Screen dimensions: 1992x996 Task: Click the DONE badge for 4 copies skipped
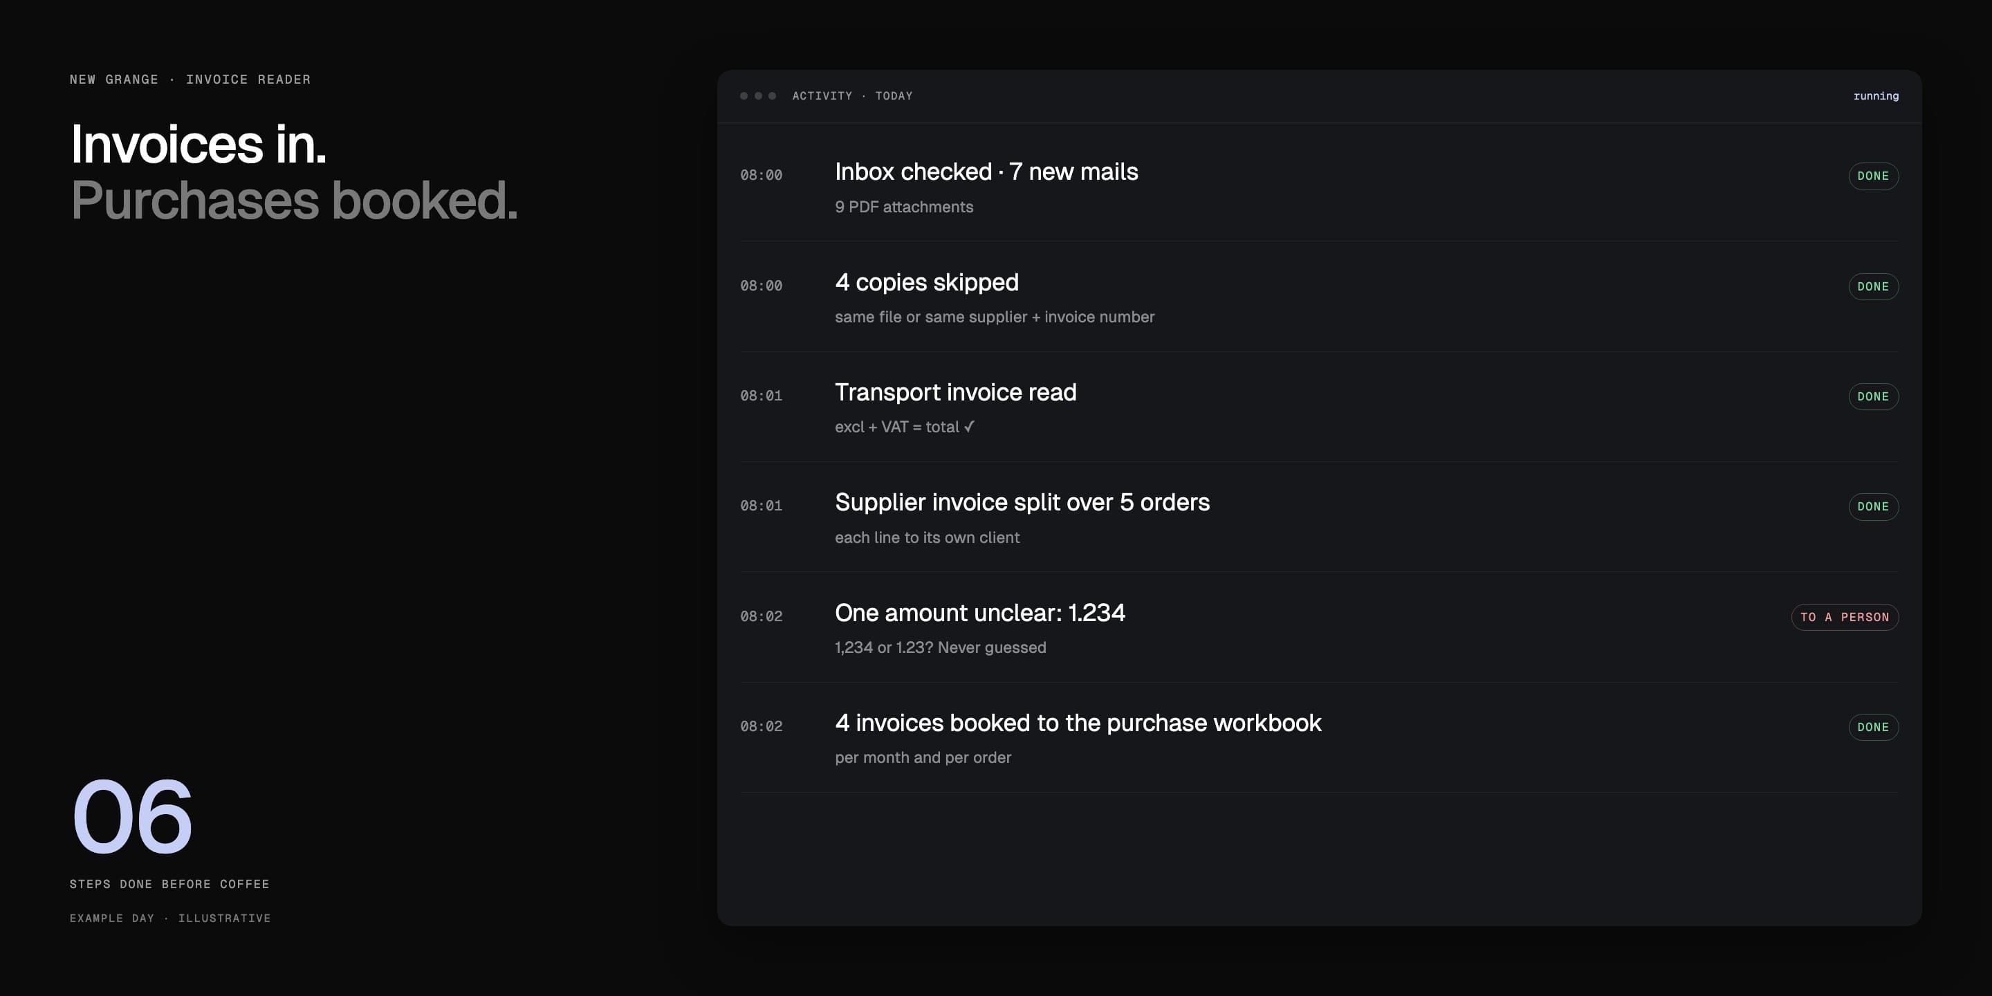pyautogui.click(x=1873, y=287)
